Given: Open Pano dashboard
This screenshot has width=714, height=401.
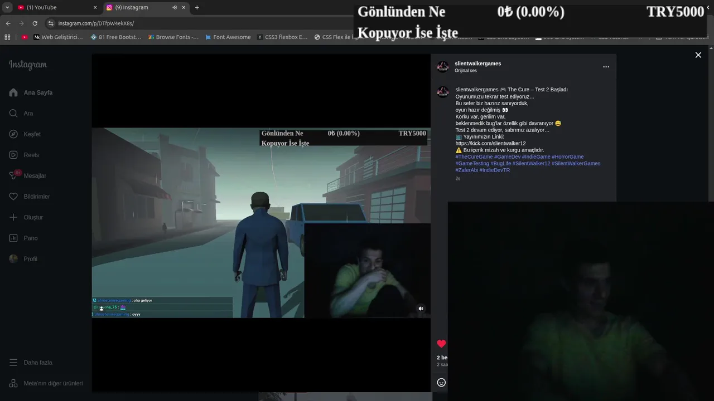Looking at the screenshot, I should coord(23,238).
